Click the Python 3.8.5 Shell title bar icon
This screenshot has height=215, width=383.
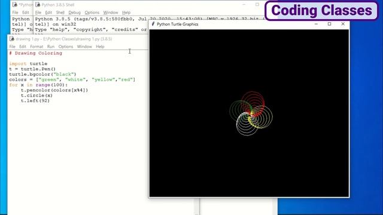(x=38, y=5)
